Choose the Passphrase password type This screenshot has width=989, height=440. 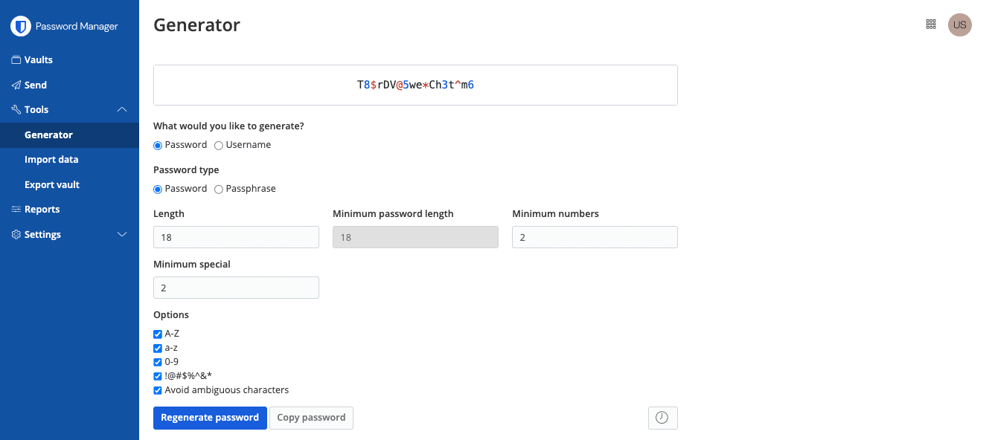tap(219, 190)
